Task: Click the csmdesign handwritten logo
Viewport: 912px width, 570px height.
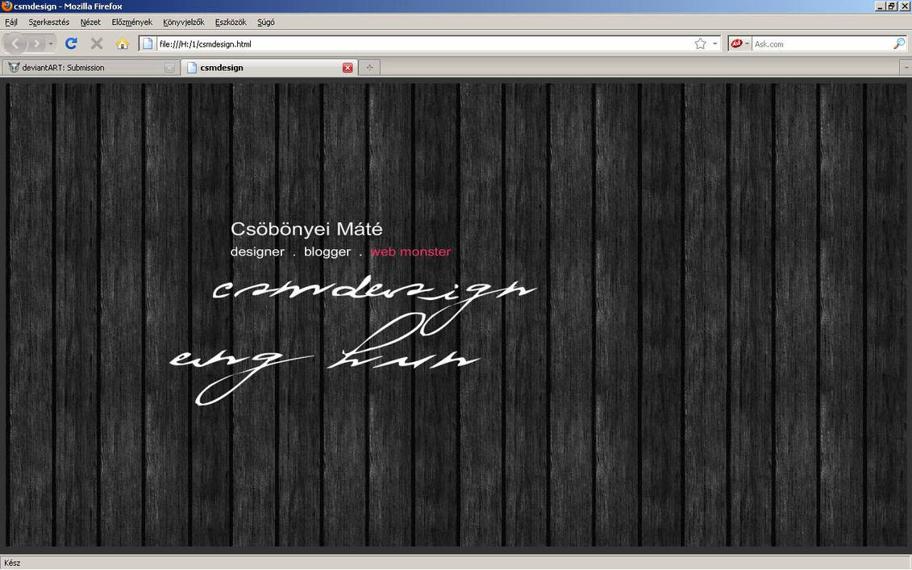Action: point(373,304)
